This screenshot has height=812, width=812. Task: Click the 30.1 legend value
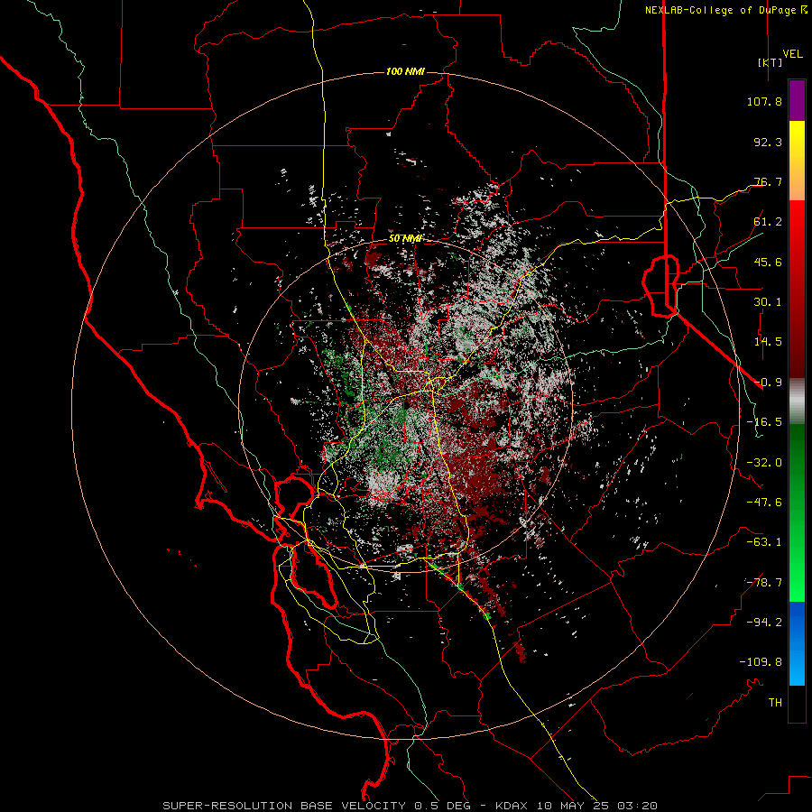pyautogui.click(x=768, y=302)
